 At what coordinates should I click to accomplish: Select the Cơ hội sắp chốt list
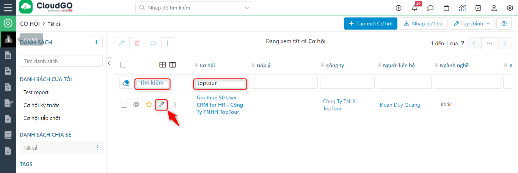[42, 118]
